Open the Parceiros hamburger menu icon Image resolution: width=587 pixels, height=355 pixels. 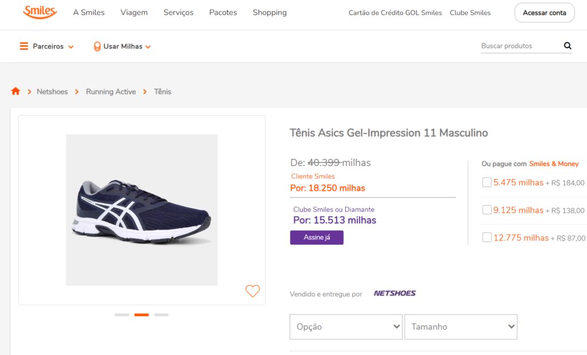pyautogui.click(x=24, y=46)
